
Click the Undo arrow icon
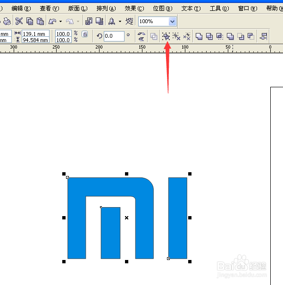[x=52, y=21]
